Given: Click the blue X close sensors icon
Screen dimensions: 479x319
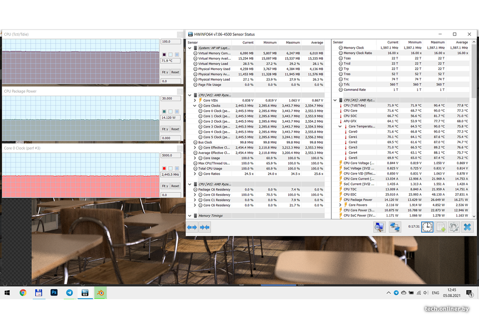Looking at the screenshot, I should point(467,227).
